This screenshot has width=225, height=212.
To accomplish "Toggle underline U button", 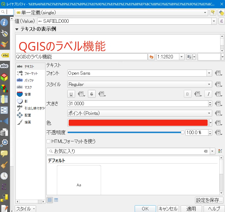I will click(x=71, y=94).
